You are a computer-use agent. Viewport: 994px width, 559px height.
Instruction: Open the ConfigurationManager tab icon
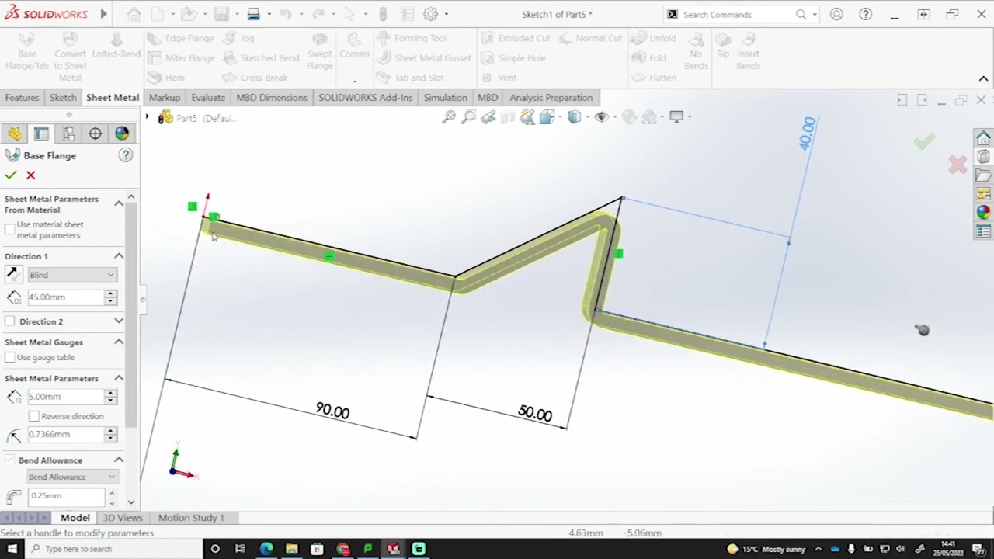(68, 134)
